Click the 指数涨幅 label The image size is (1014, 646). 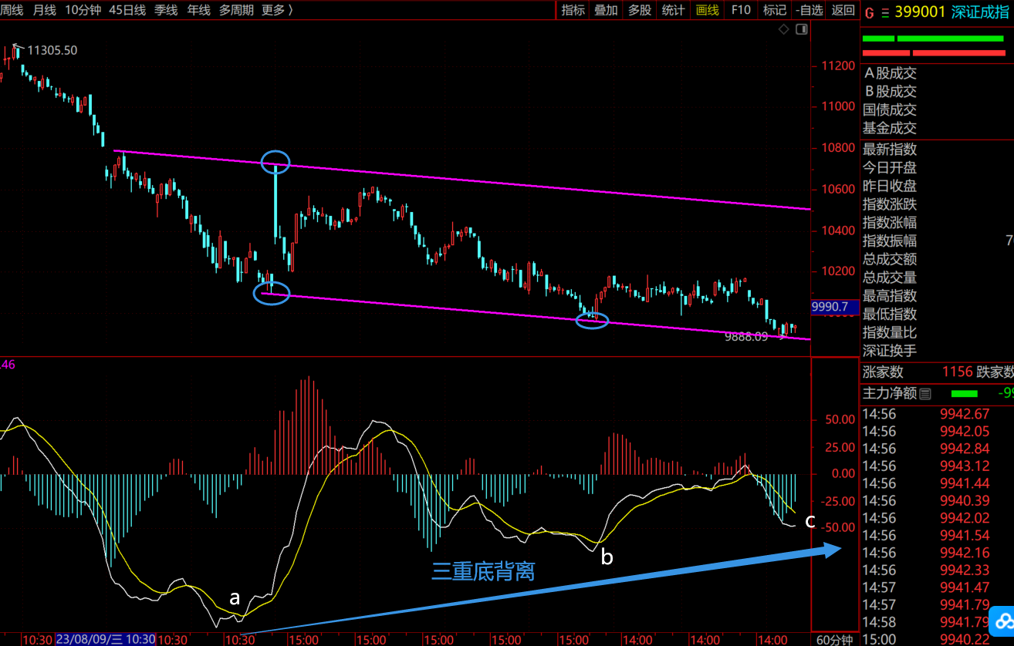(890, 223)
